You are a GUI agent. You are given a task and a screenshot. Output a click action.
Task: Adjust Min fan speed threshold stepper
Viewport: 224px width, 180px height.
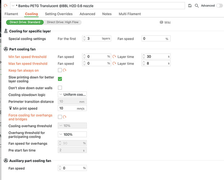point(84,57)
